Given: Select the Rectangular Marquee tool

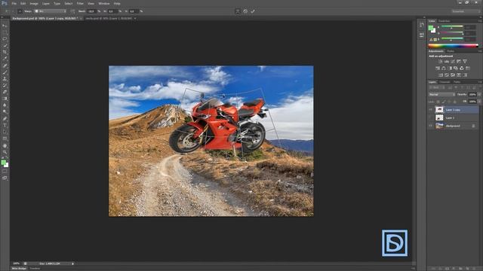Looking at the screenshot, I should [x=5, y=32].
